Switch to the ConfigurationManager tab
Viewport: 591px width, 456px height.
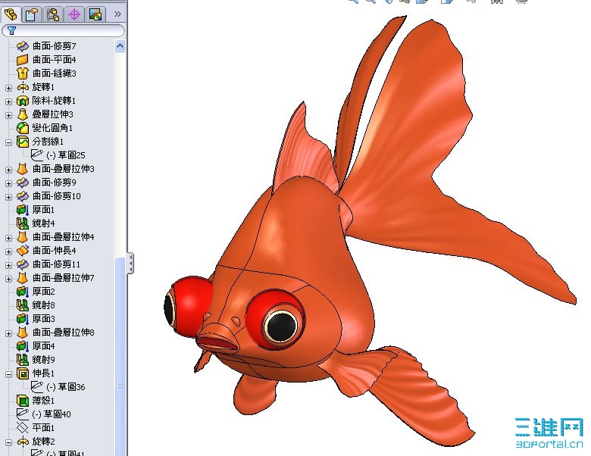pos(53,14)
